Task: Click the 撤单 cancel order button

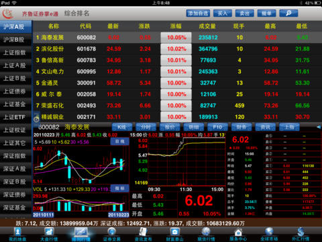Action: [x=266, y=13]
